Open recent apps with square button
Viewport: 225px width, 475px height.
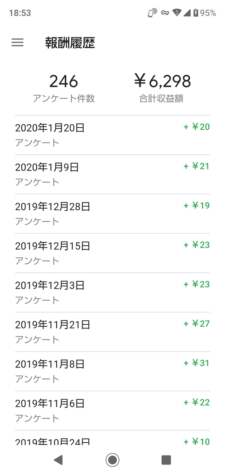point(166,459)
